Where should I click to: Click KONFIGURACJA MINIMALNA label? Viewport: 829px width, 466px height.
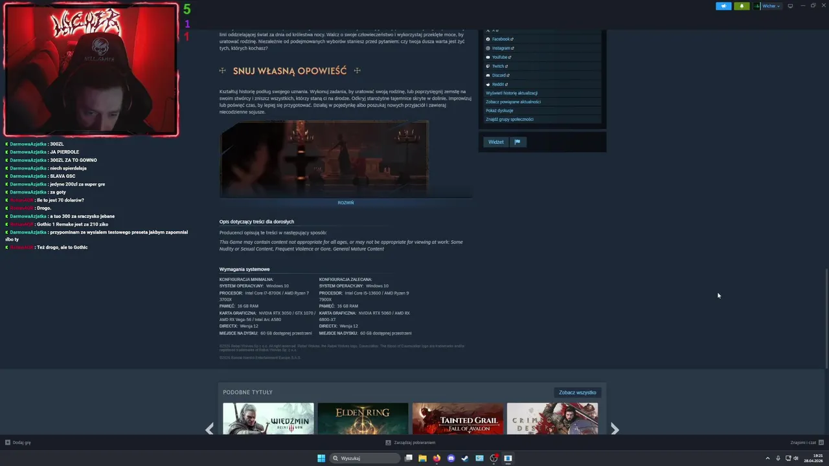pyautogui.click(x=246, y=280)
